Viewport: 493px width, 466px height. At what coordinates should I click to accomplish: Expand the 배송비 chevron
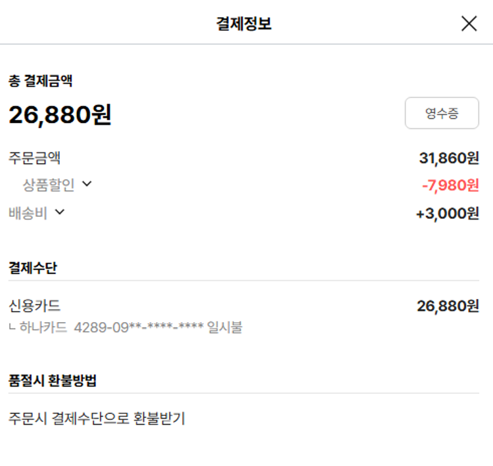pyautogui.click(x=59, y=212)
